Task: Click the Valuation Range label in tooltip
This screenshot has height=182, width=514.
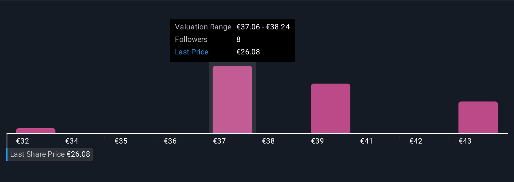Action: pyautogui.click(x=203, y=27)
